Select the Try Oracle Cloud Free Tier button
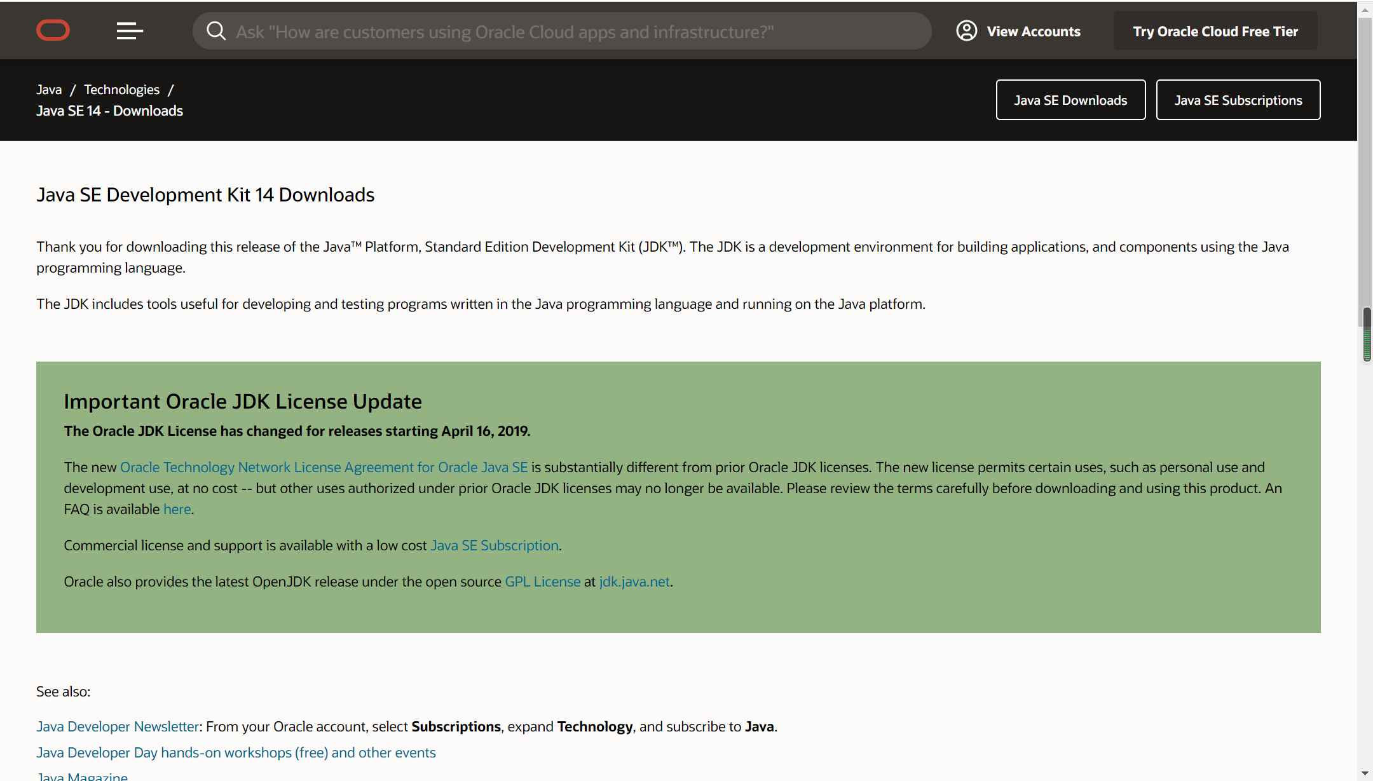Screen dimensions: 1373x781 pyautogui.click(x=1215, y=31)
